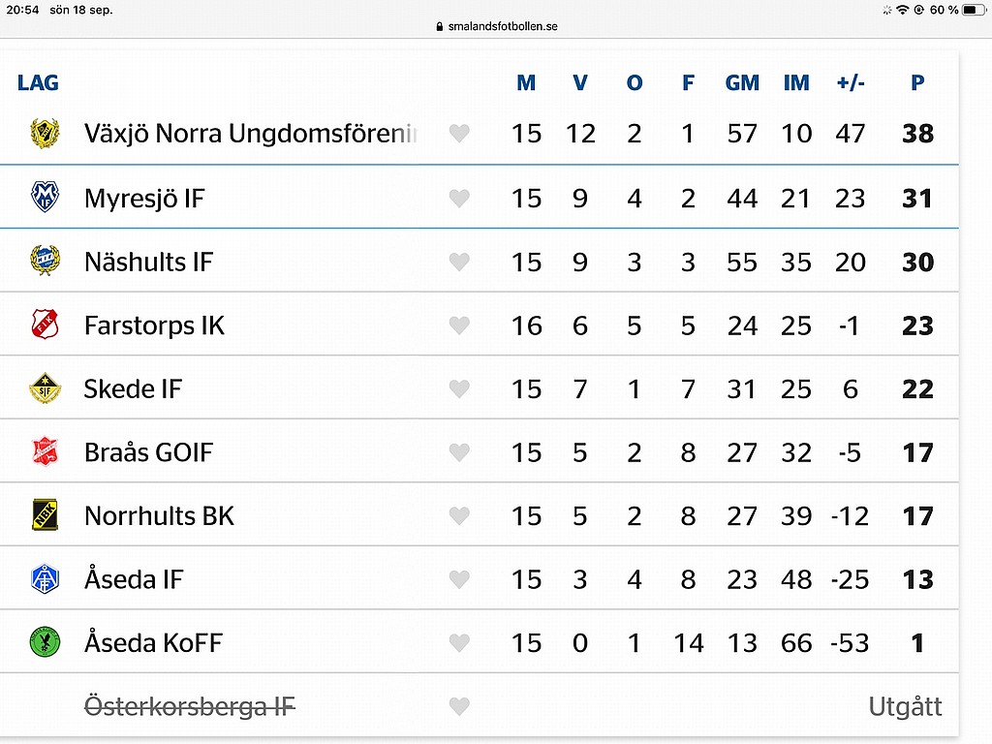The height and width of the screenshot is (744, 992).
Task: Click the Norrhults BK black-yellow badge
Action: [x=45, y=515]
